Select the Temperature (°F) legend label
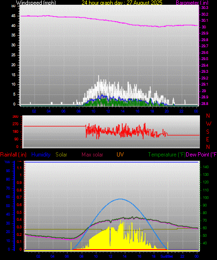This screenshot has height=260, width=217. [x=167, y=155]
